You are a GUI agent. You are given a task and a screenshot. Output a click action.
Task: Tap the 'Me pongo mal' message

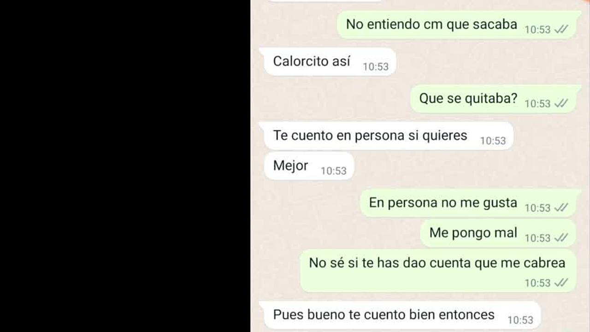pyautogui.click(x=498, y=233)
